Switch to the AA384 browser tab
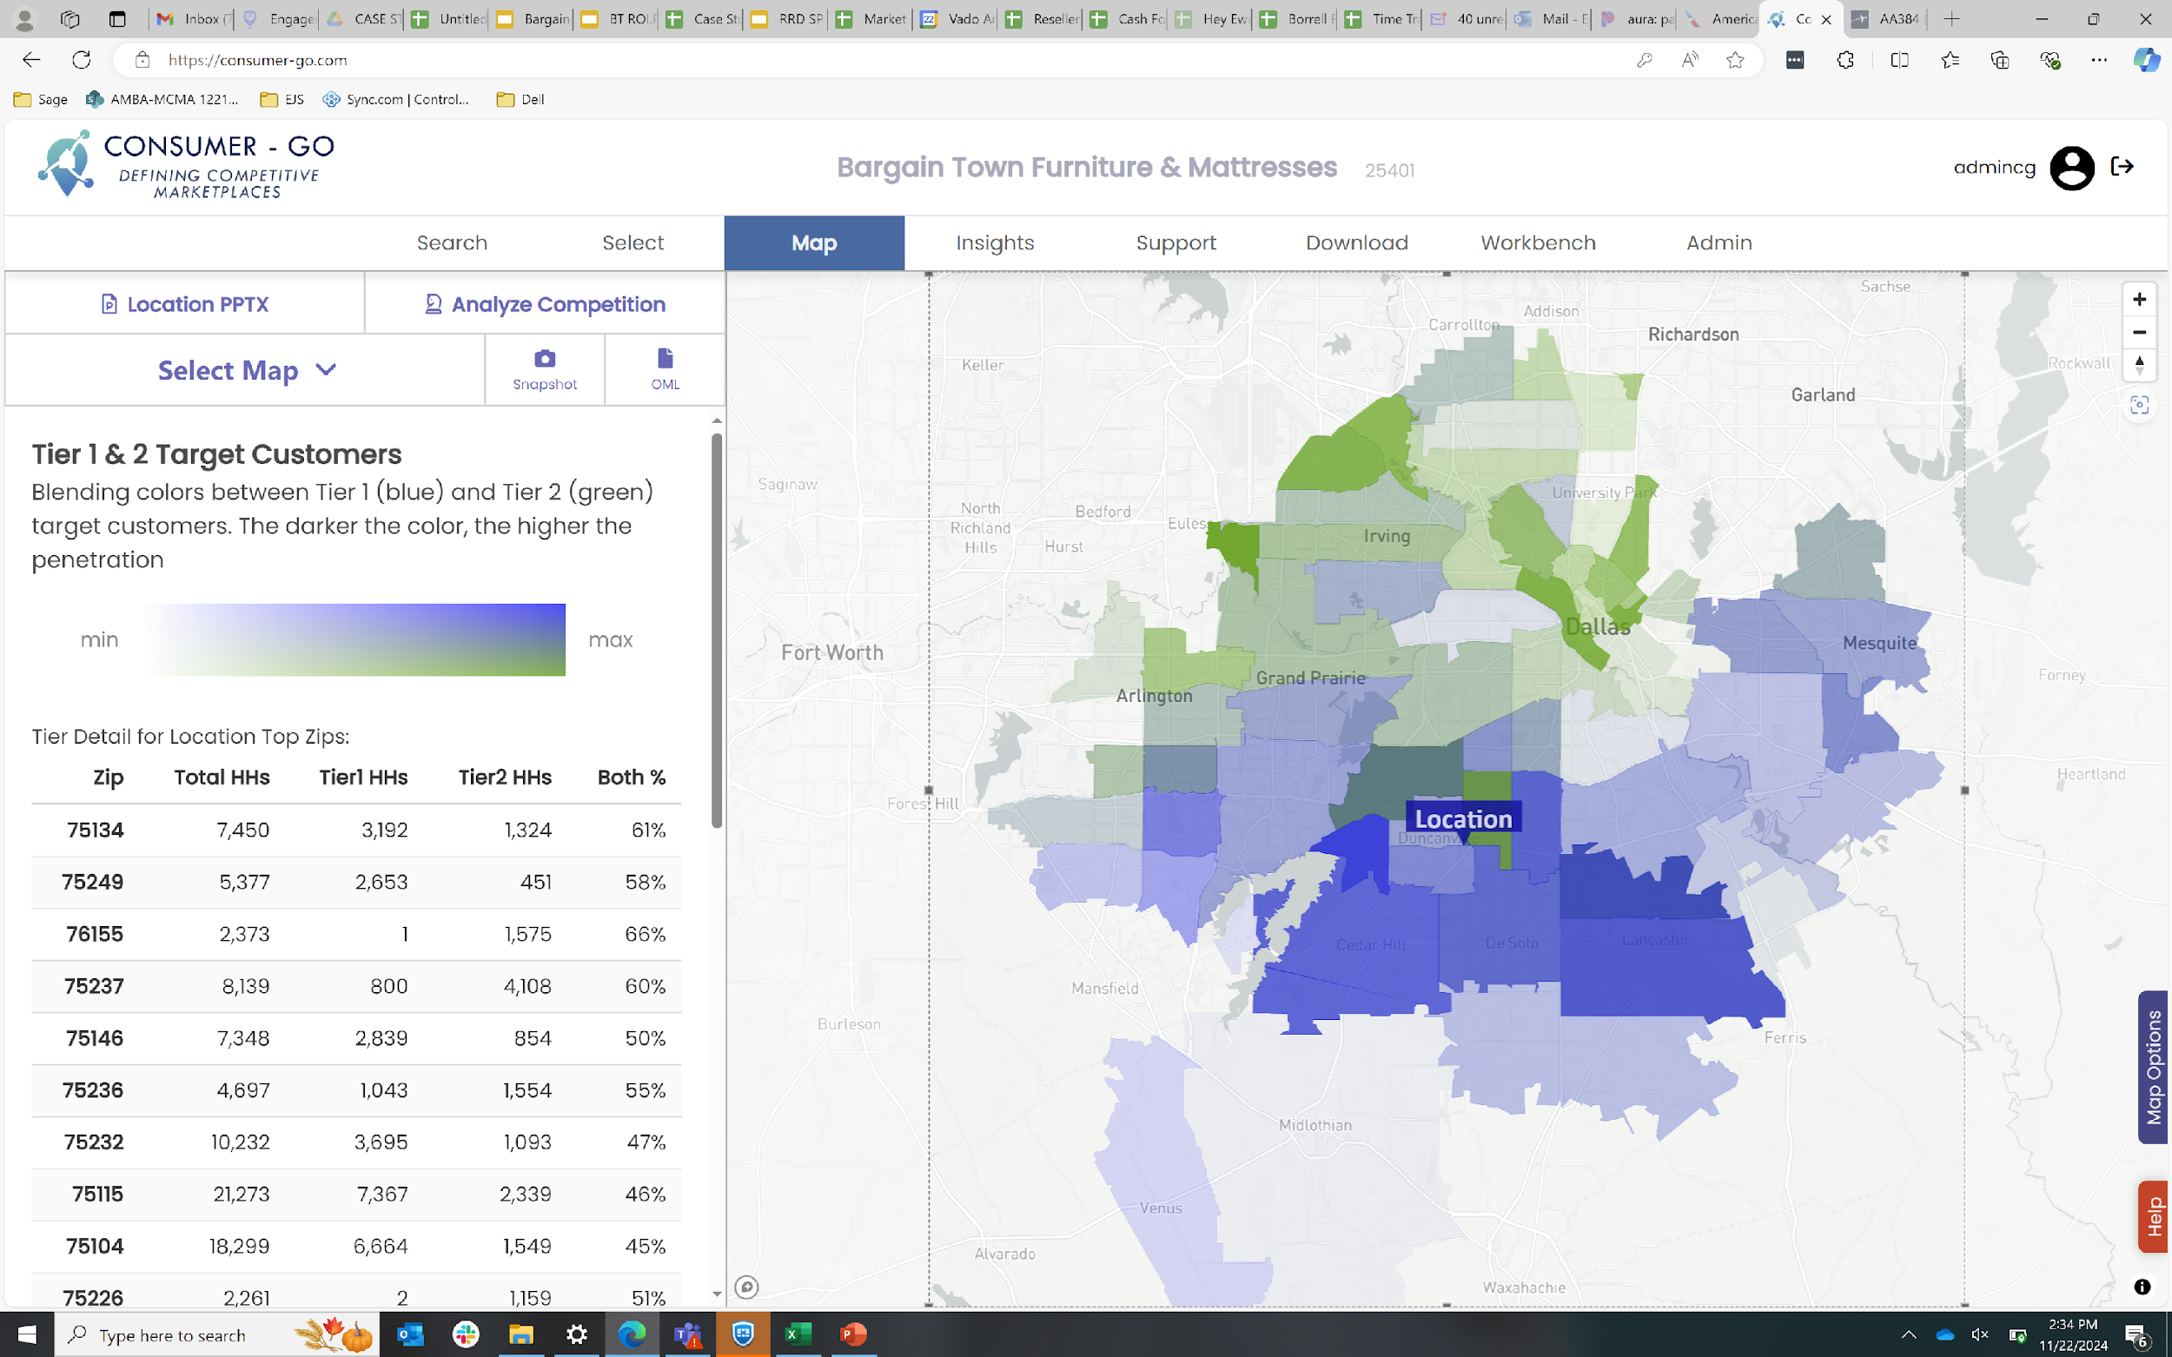The width and height of the screenshot is (2172, 1357). click(x=1884, y=19)
